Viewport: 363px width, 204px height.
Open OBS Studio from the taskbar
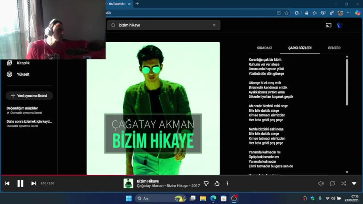click(234, 198)
